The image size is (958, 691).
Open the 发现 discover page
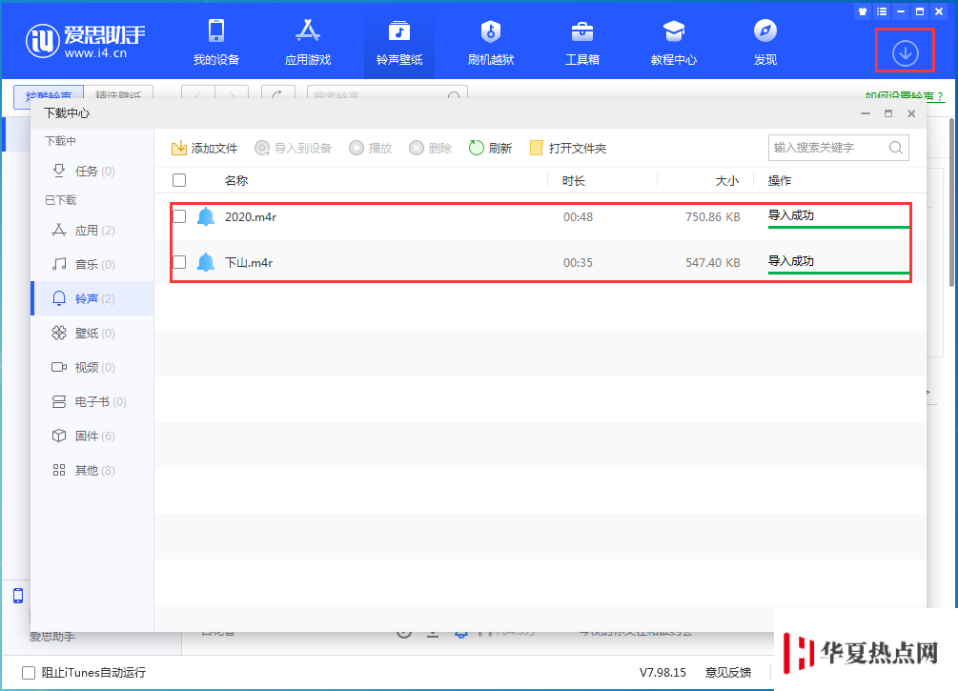pyautogui.click(x=765, y=42)
